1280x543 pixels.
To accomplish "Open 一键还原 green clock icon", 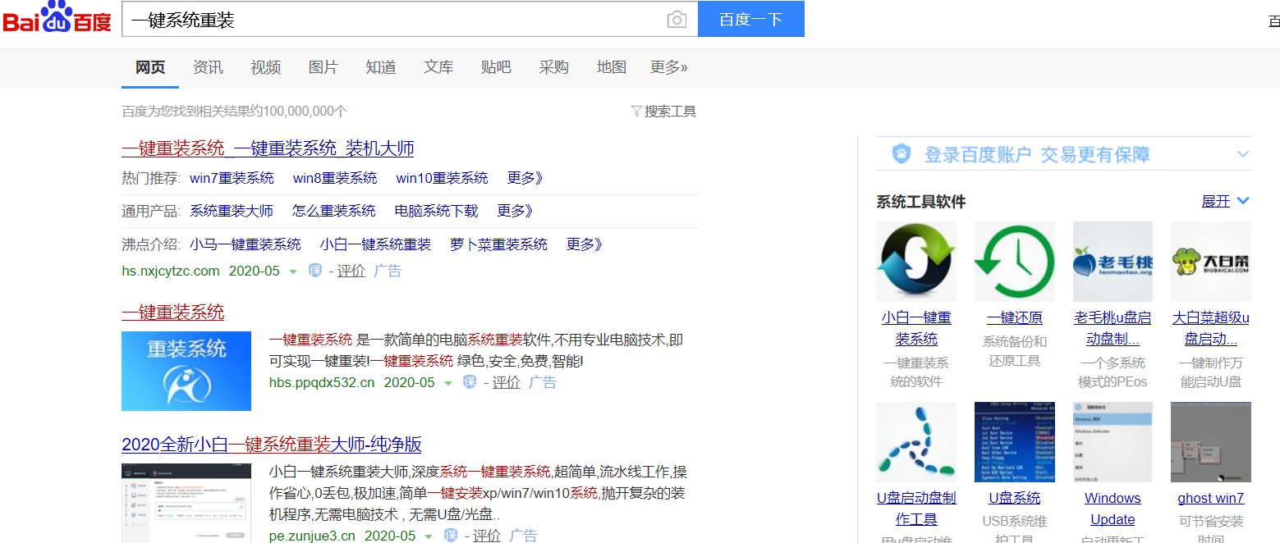I will [1015, 262].
